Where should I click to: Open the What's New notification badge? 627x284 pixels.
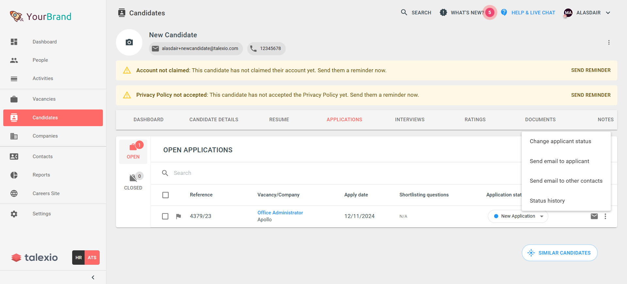pos(490,13)
